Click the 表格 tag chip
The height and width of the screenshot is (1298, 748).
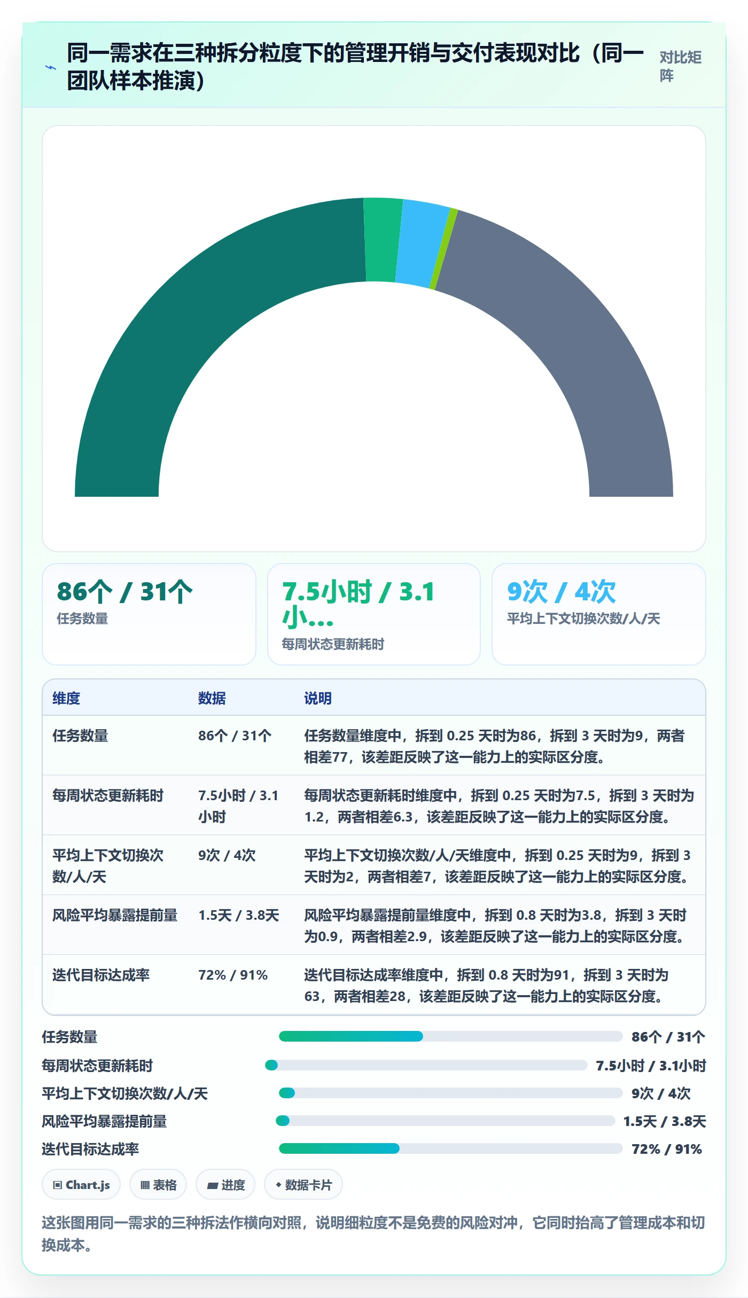tap(158, 1185)
